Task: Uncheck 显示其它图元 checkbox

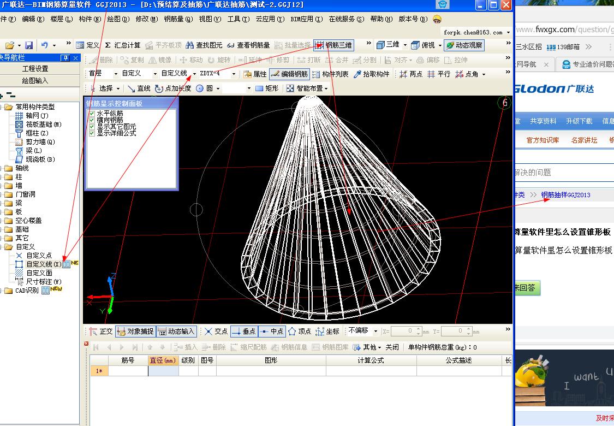Action: pyautogui.click(x=92, y=127)
